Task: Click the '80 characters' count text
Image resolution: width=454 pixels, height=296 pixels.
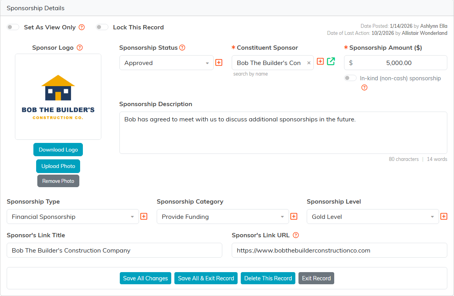Action: pyautogui.click(x=404, y=159)
